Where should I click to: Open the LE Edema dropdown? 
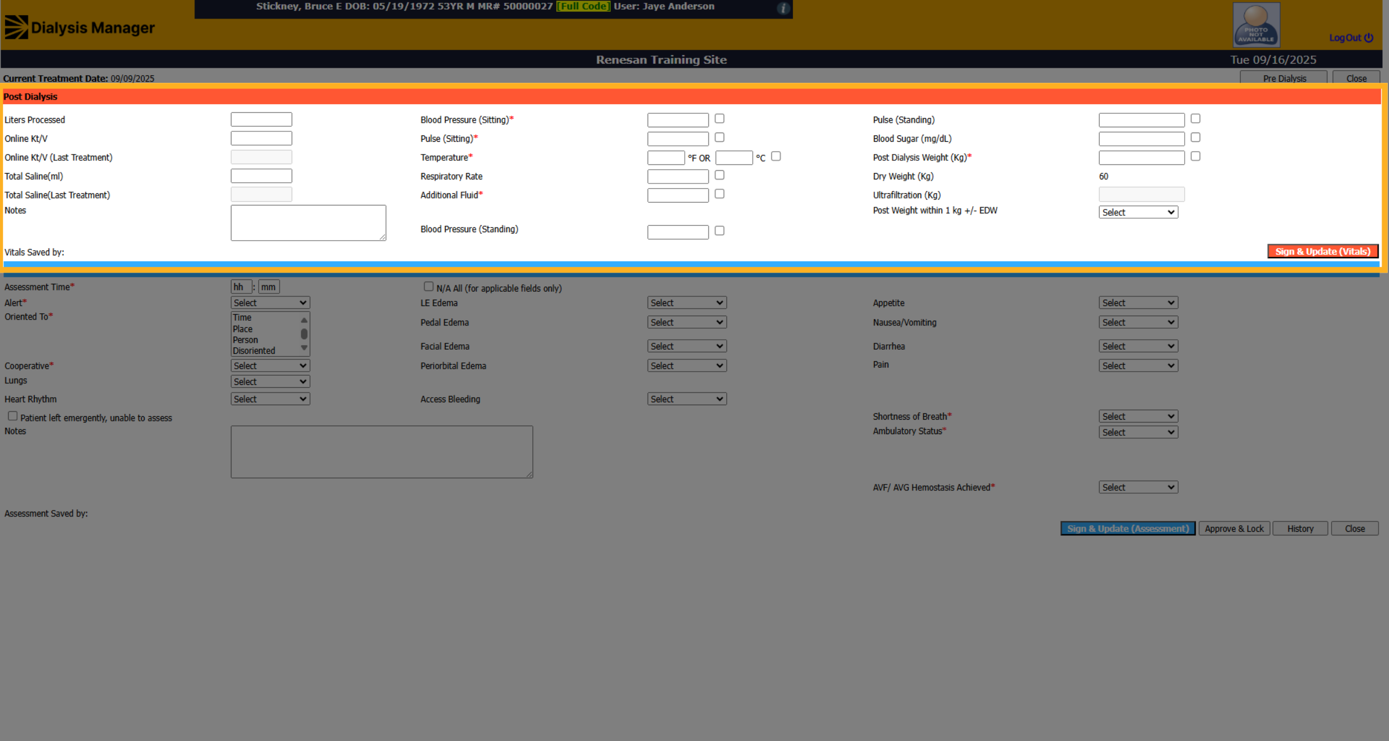coord(687,303)
